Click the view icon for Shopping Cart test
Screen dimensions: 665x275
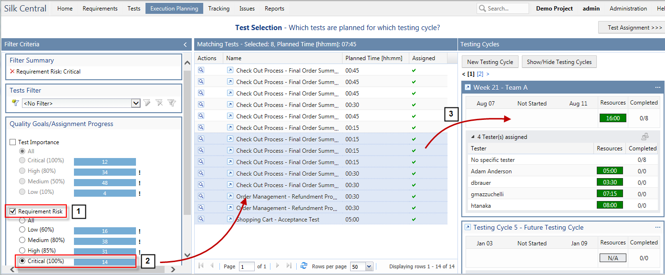pyautogui.click(x=201, y=219)
